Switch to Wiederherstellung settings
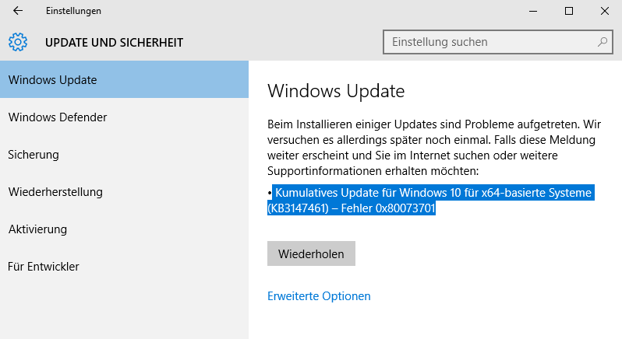Viewport: 622px width, 339px height. click(124, 192)
